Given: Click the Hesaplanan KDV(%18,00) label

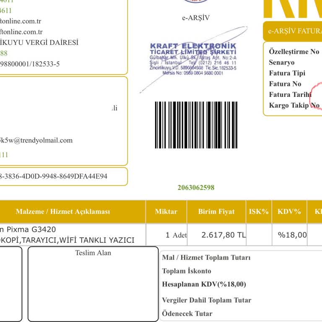Looking at the screenshot, I should tap(204, 284).
